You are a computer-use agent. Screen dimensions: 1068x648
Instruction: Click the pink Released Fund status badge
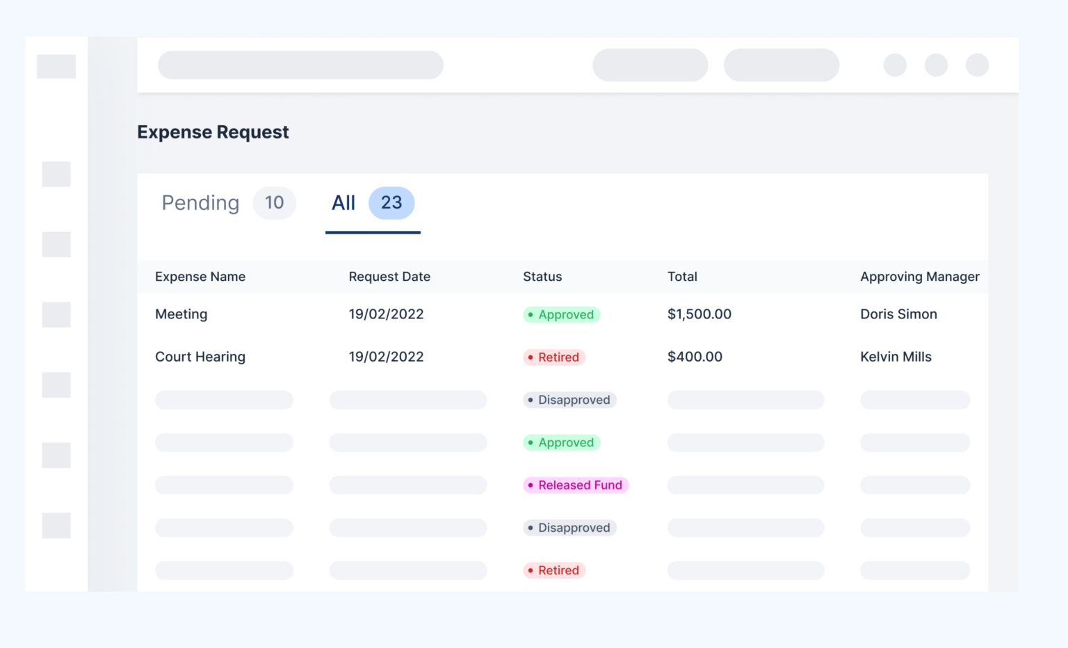click(576, 485)
